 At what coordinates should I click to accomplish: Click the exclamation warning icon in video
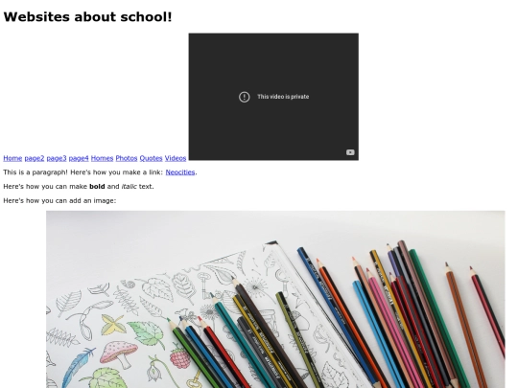[245, 97]
